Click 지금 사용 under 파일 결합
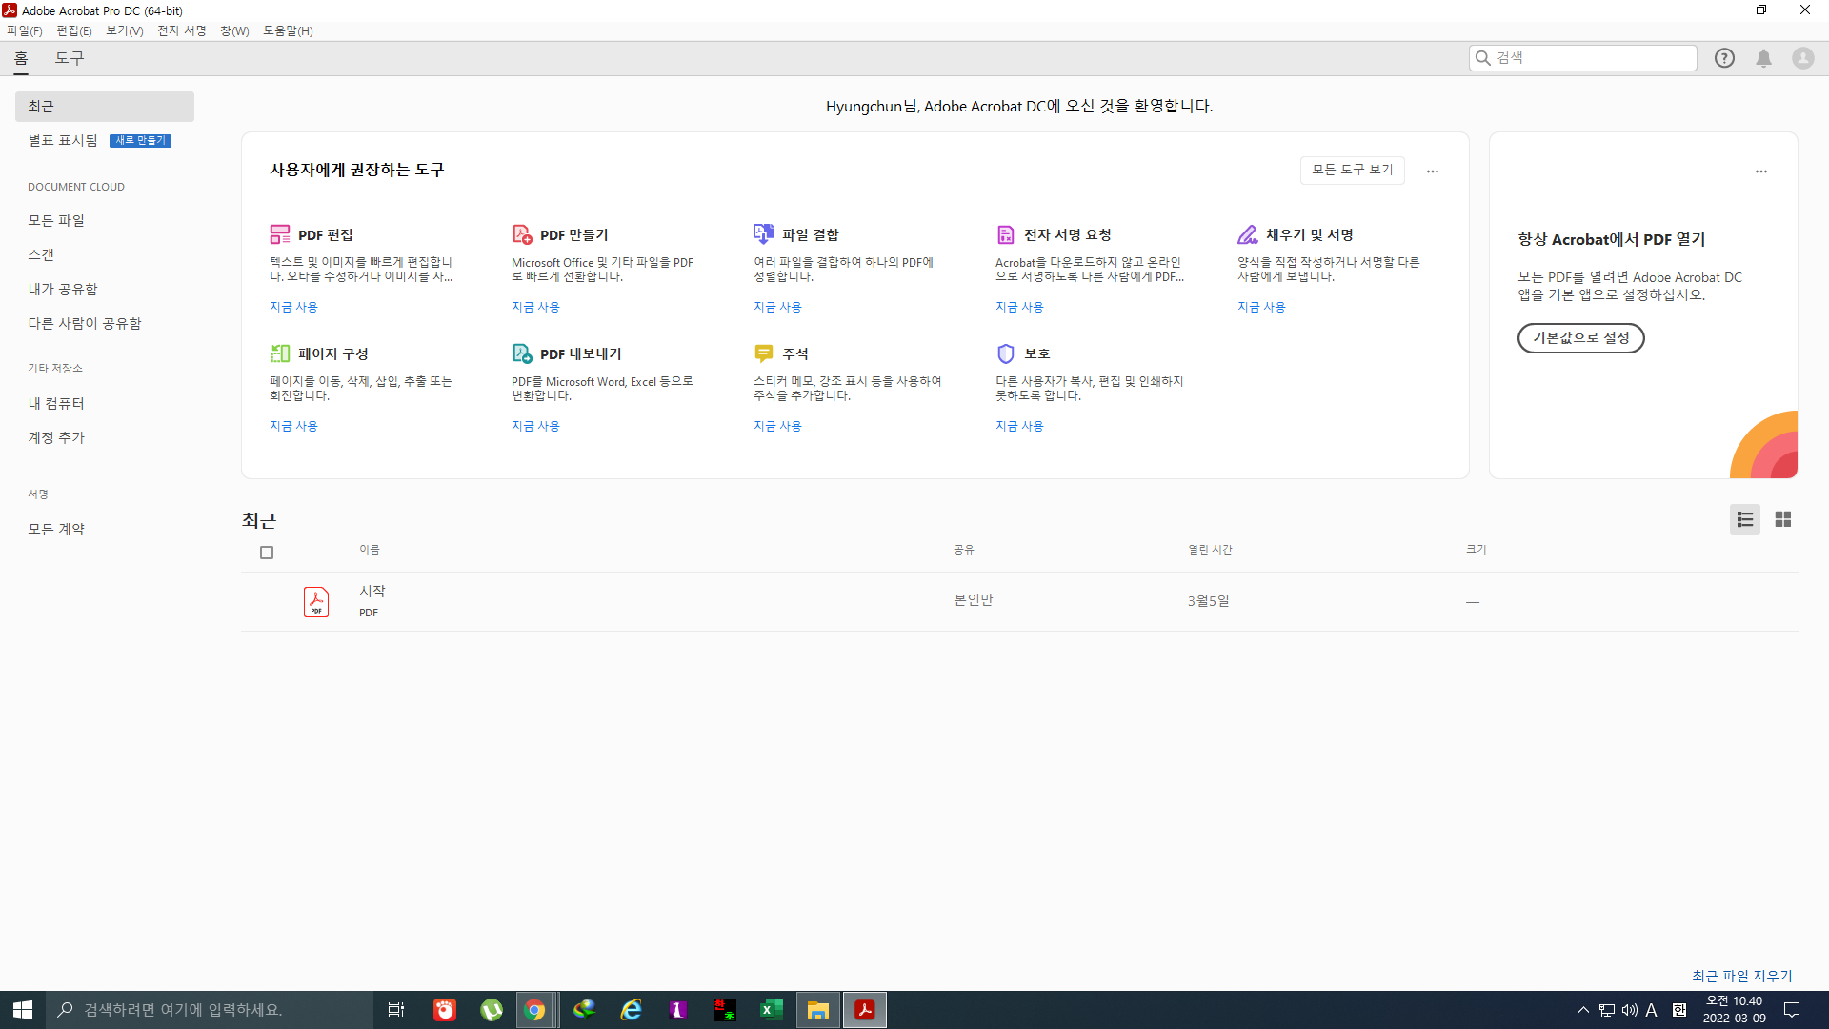This screenshot has height=1029, width=1829. [777, 307]
